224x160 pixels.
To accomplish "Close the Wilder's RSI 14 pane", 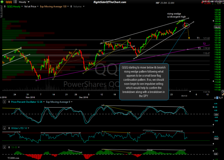I will click(5, 128).
